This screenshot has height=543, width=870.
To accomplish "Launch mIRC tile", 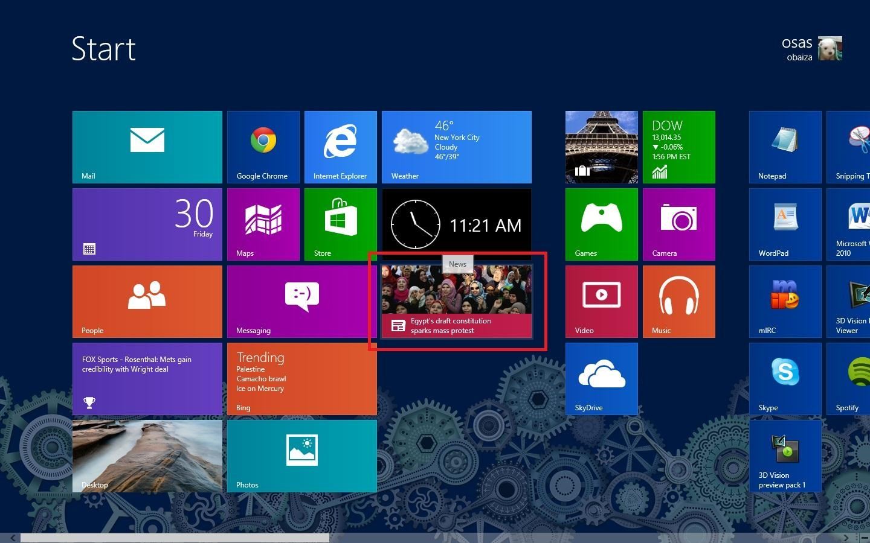I will [785, 302].
